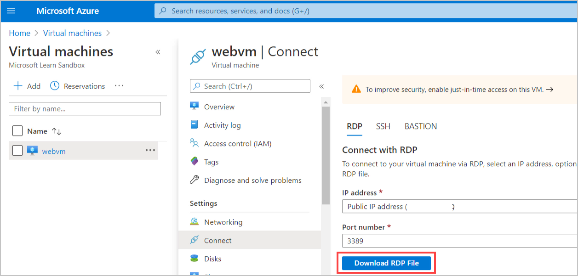Click the Access control people icon
Viewport: 578px width, 276px height.
click(194, 143)
